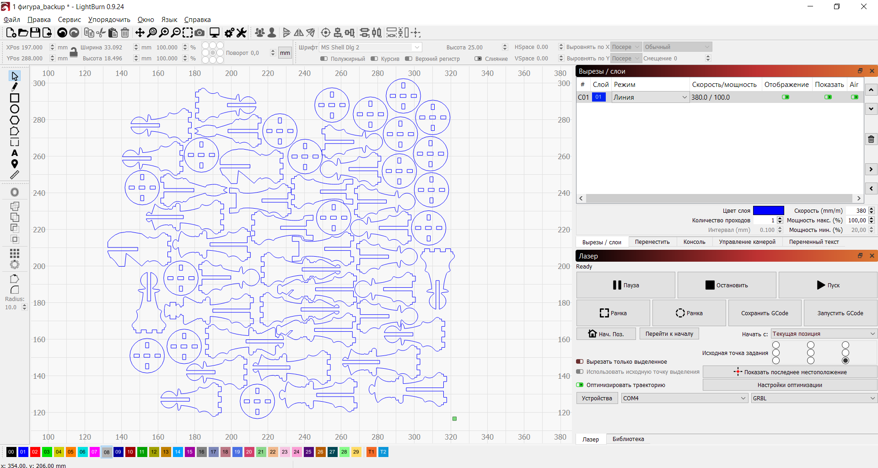Open the Файл menu
This screenshot has width=878, height=468.
click(12, 20)
